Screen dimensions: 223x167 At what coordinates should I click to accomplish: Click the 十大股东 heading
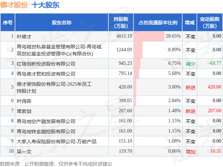point(45,5)
